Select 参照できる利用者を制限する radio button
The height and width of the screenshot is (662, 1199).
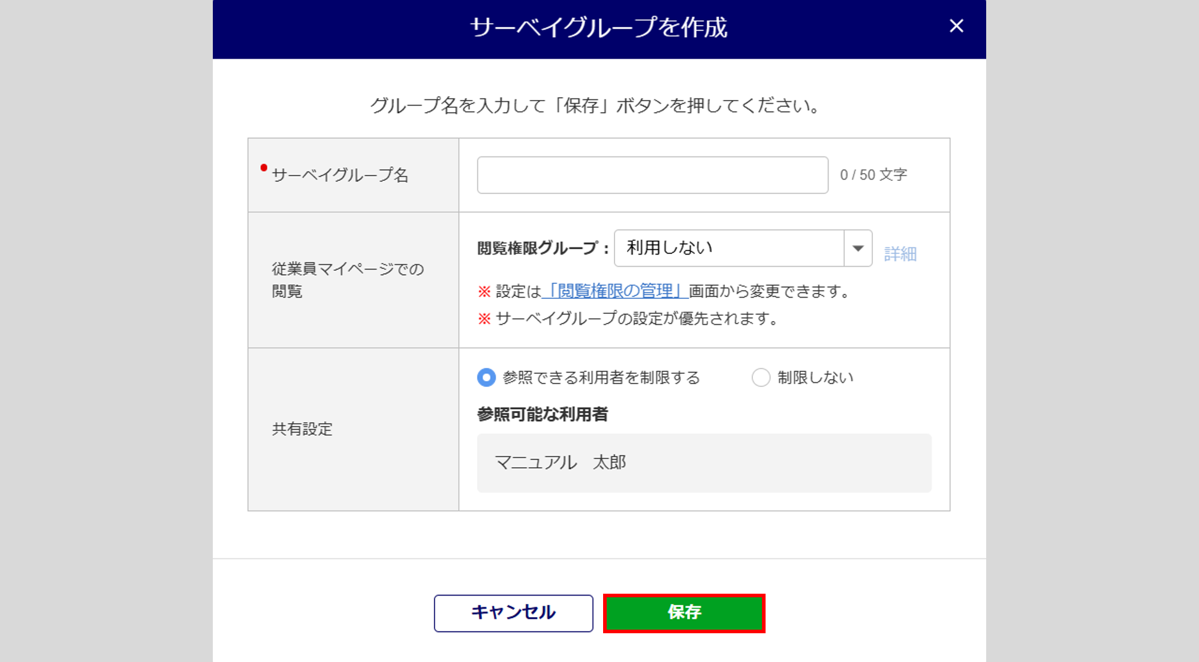click(x=486, y=377)
